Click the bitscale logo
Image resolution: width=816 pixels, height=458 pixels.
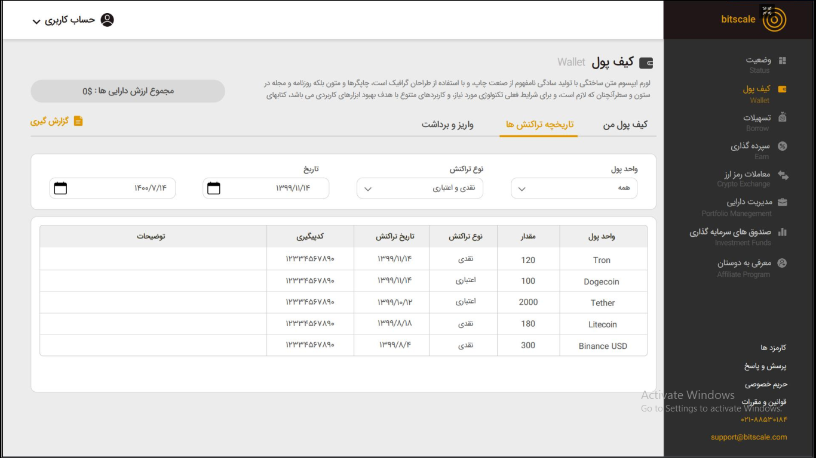click(x=774, y=20)
